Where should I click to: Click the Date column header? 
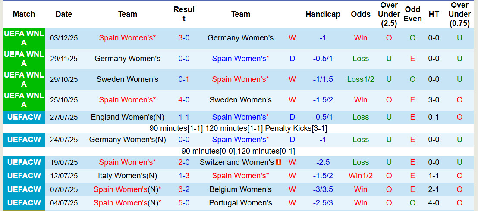pos(64,14)
